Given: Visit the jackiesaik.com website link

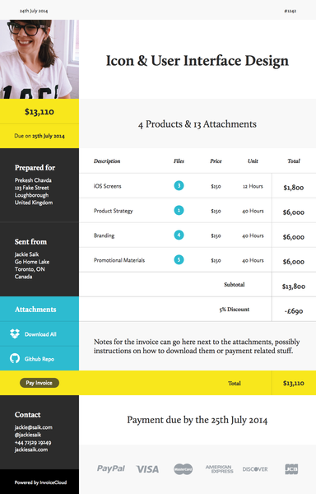Looking at the screenshot, I should coord(31,450).
